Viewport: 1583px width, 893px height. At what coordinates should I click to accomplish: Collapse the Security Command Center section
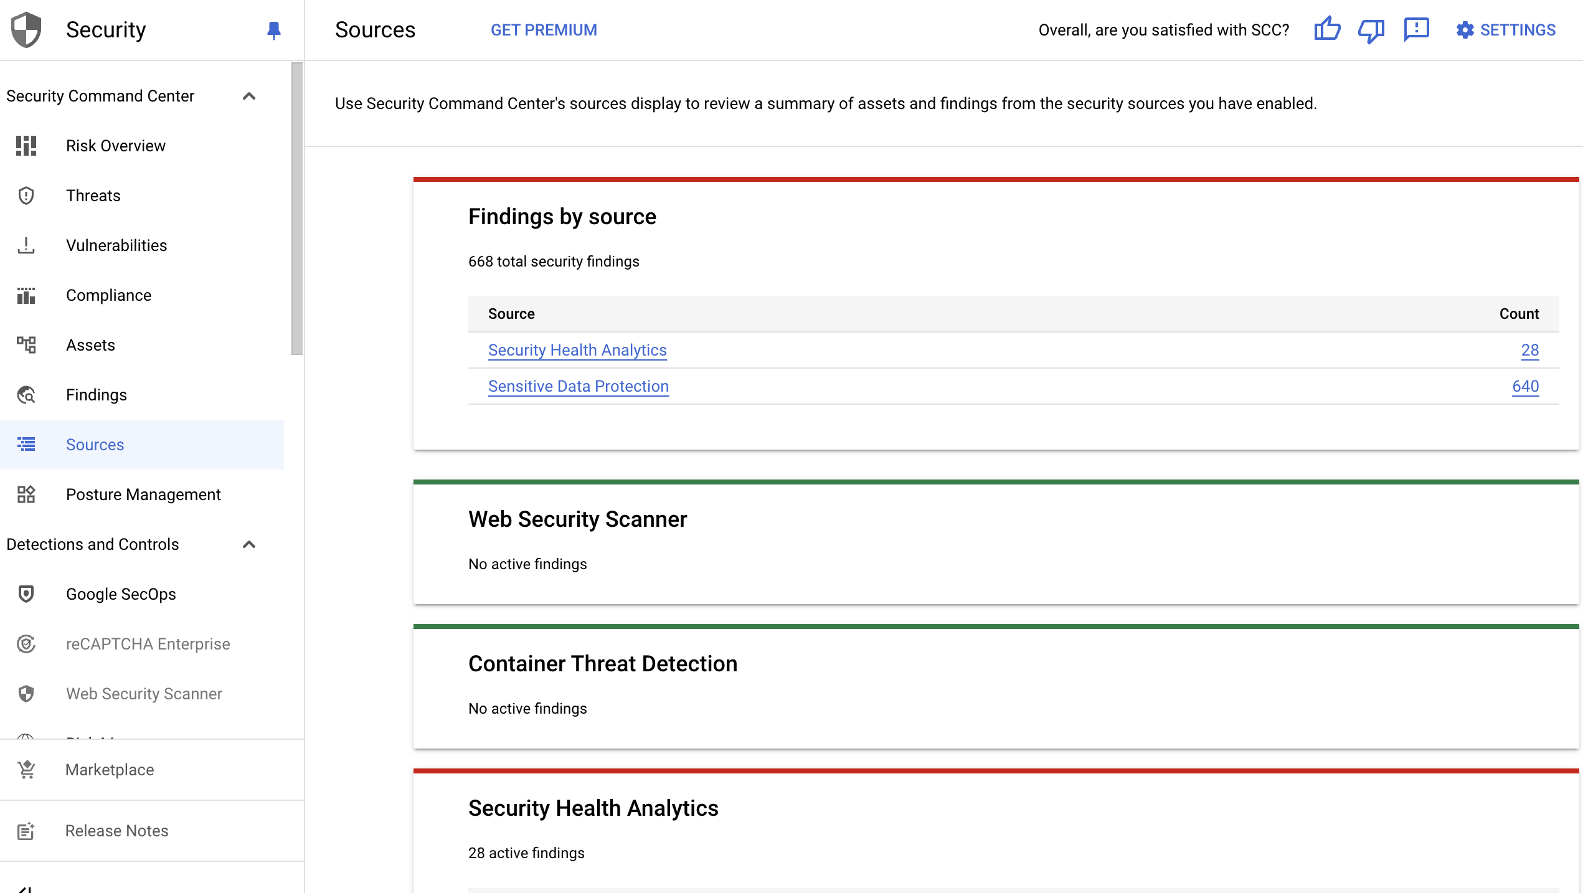click(x=250, y=96)
